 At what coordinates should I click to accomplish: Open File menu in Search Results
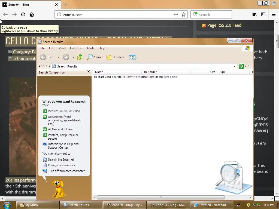point(42,48)
